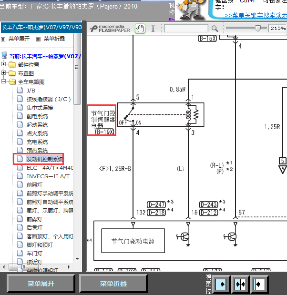Click the page icon next to 车门灯
Image resolution: width=287 pixels, height=295 pixels.
[x=20, y=253]
